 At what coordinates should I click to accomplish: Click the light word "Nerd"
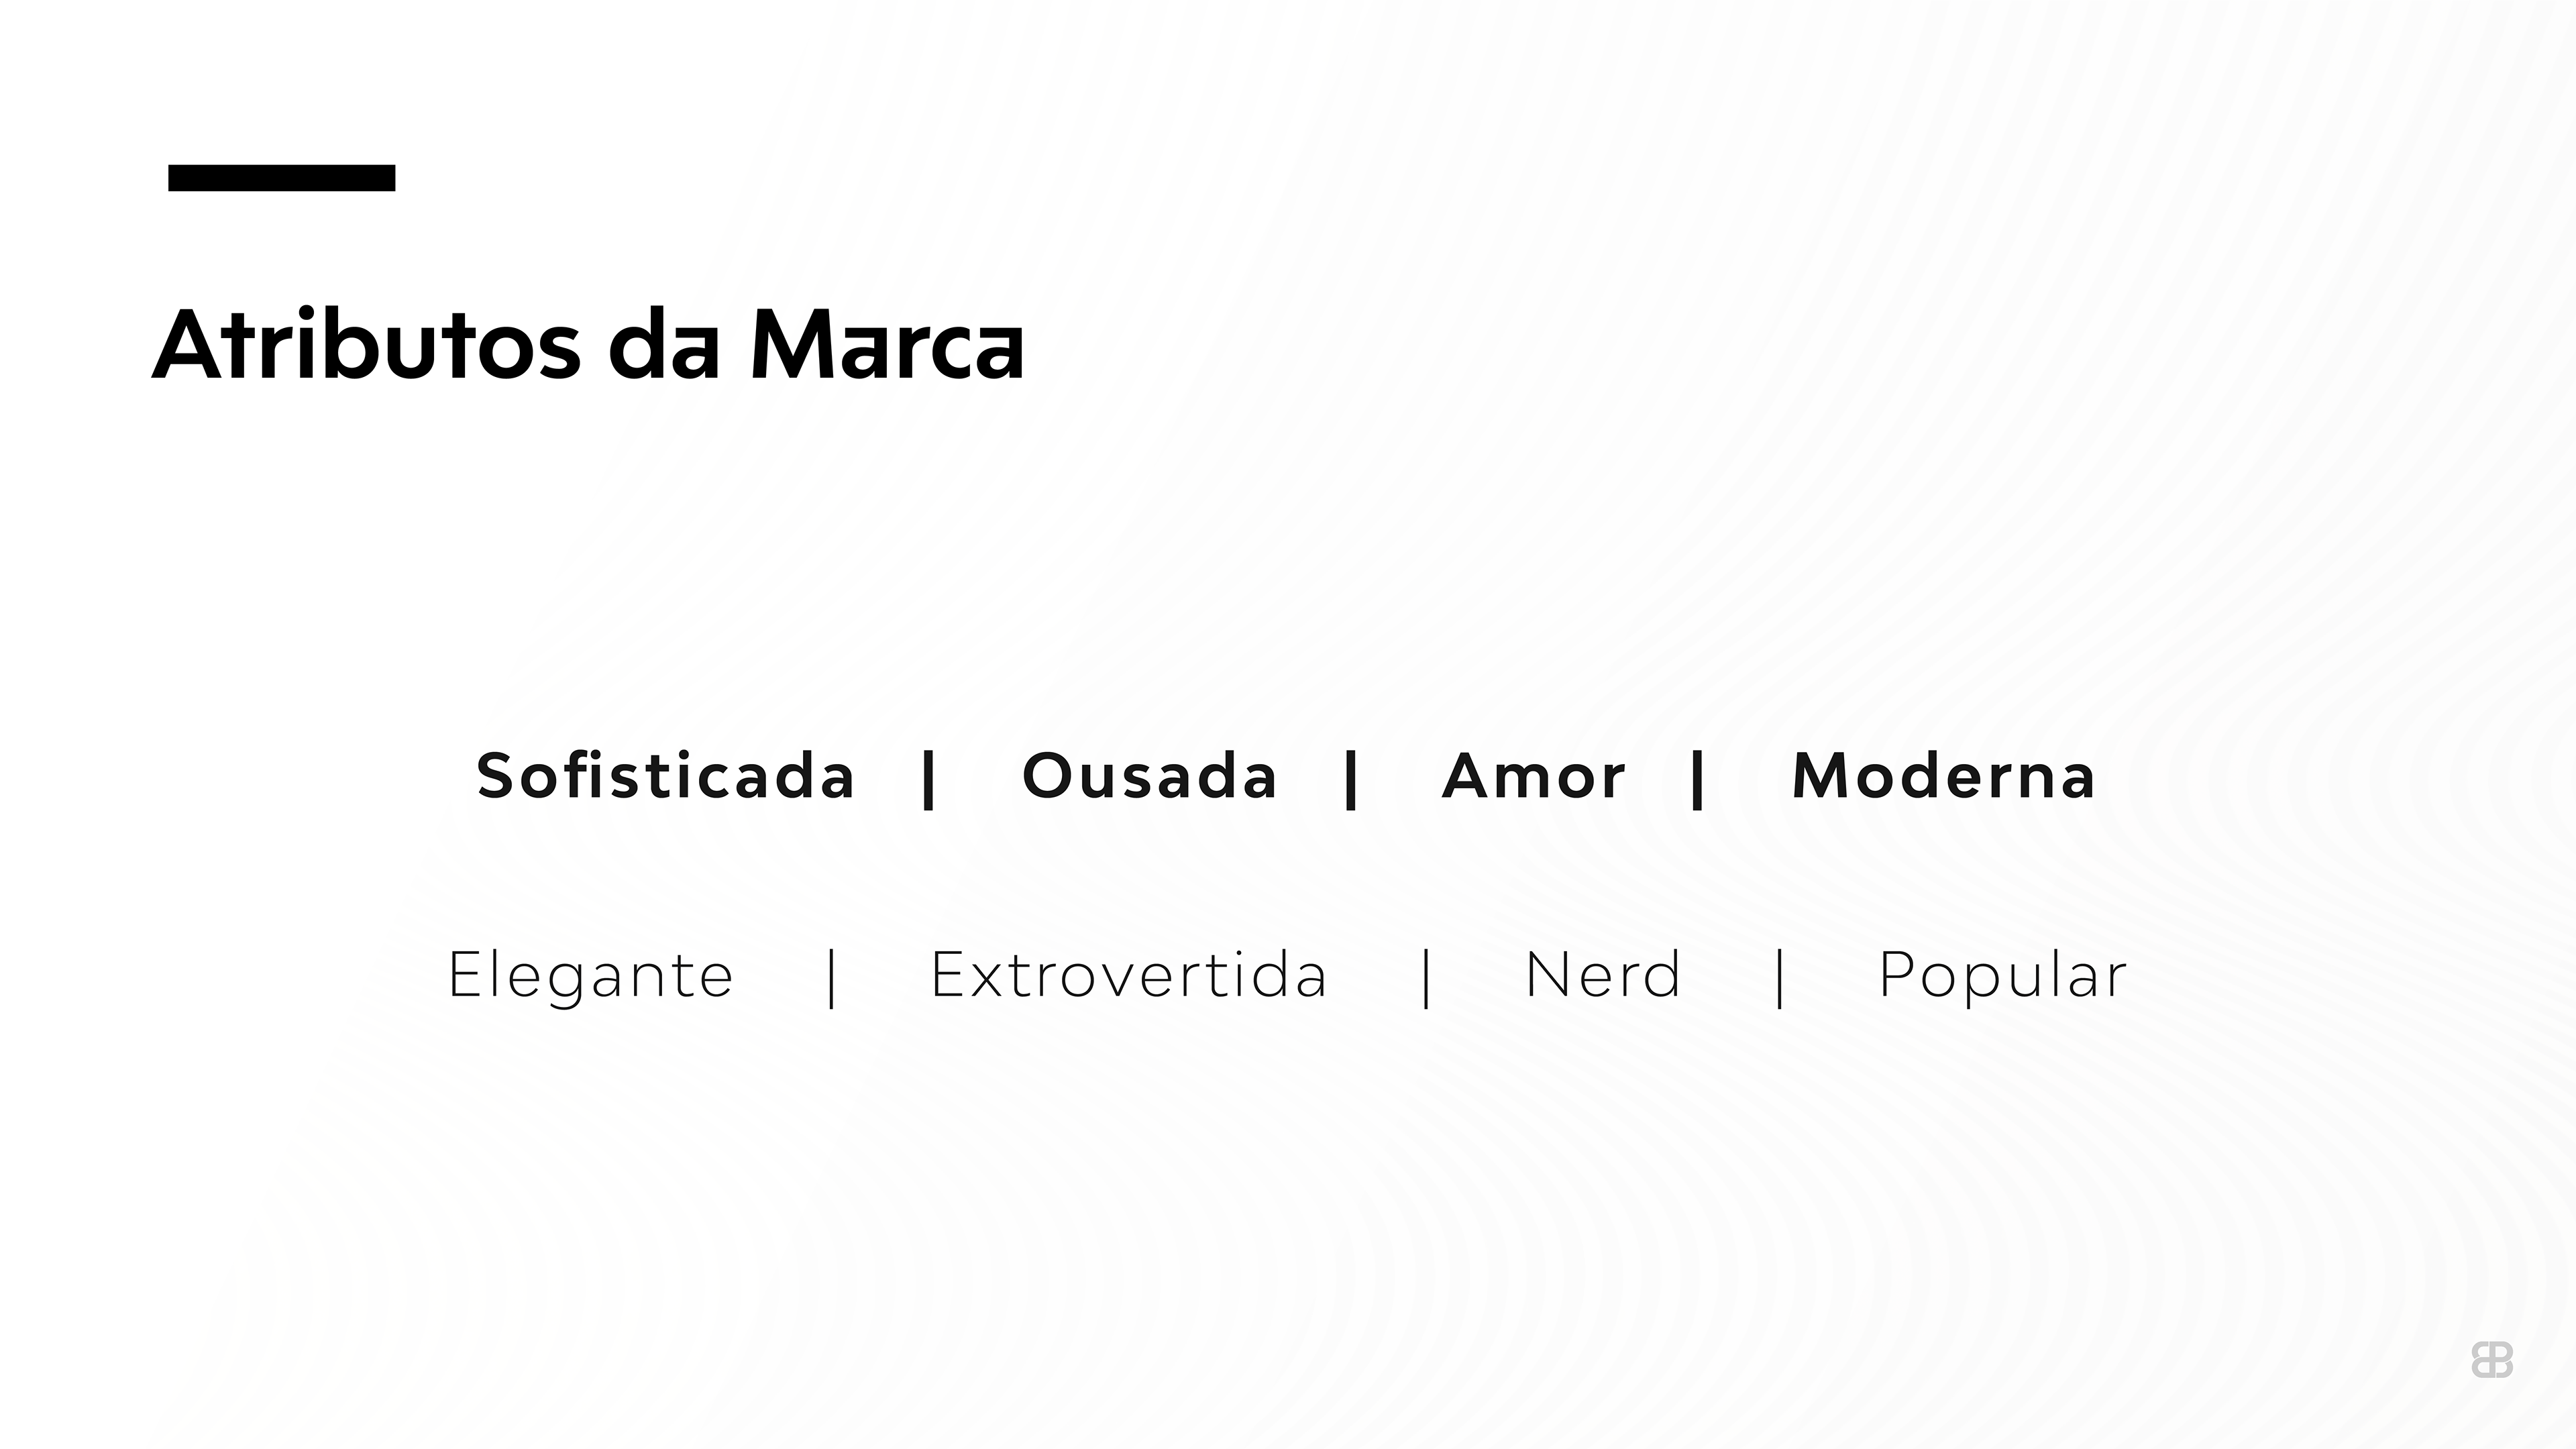1603,976
